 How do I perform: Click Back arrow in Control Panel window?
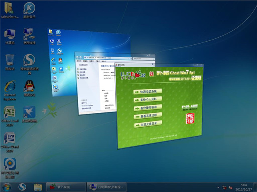(77, 57)
